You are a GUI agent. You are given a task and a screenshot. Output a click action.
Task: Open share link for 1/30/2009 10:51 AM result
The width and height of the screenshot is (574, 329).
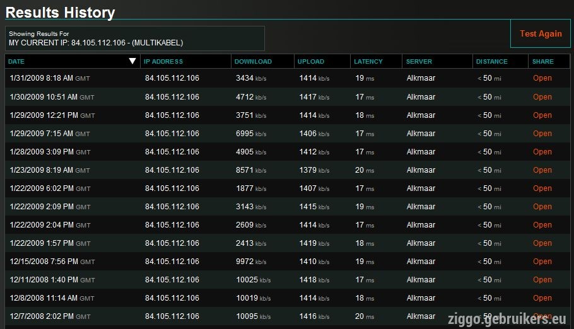[542, 97]
